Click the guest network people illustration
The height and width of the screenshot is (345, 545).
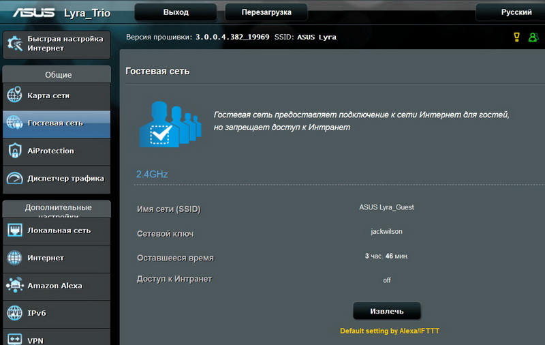[170, 123]
